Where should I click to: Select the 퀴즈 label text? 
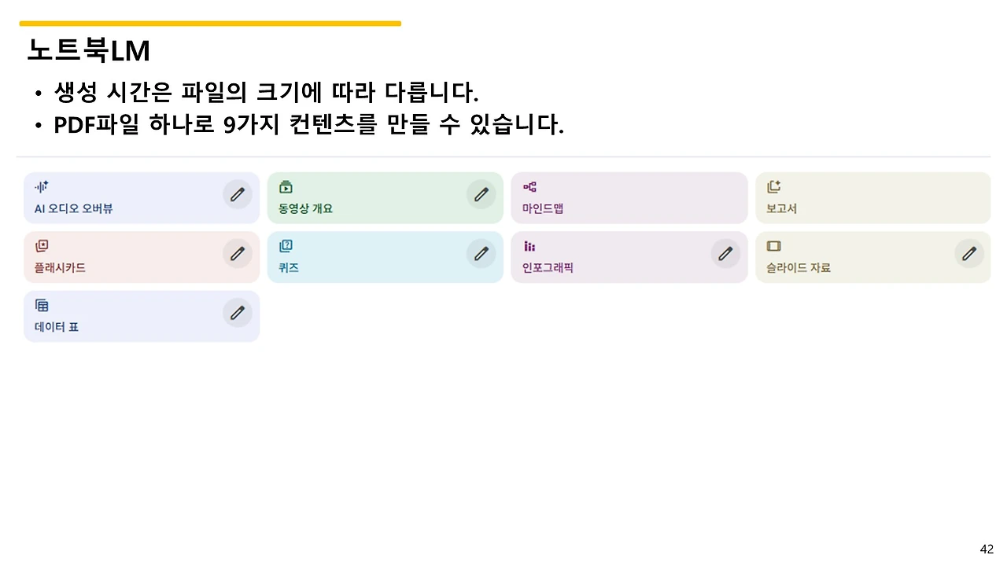[x=289, y=267]
